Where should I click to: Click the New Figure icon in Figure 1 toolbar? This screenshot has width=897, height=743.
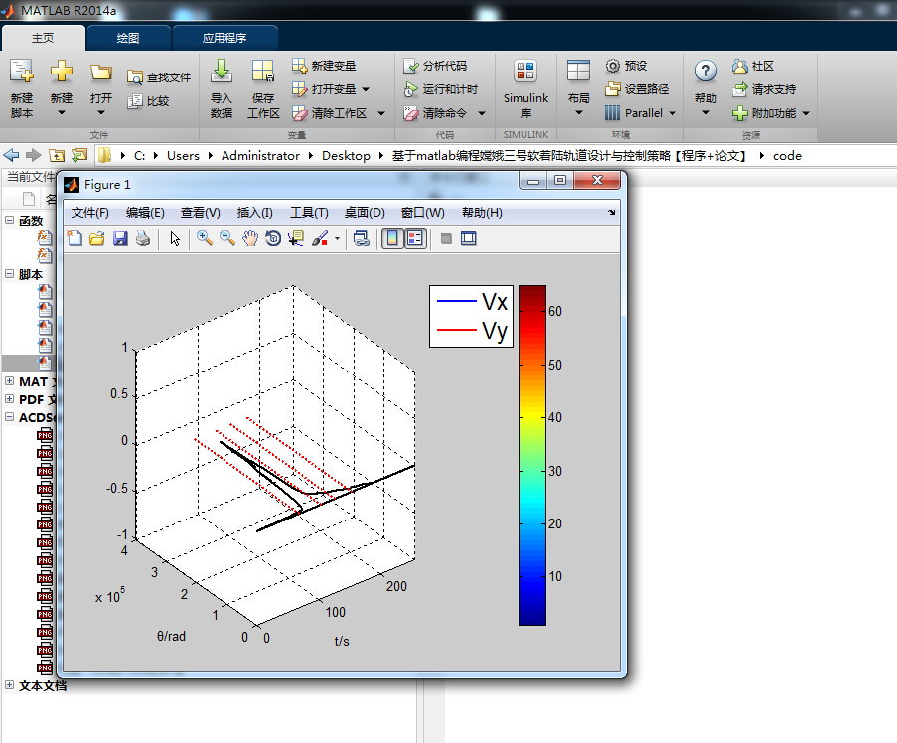[75, 238]
